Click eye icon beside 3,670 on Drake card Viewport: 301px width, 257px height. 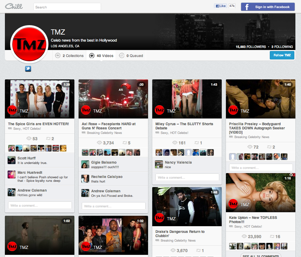(x=173, y=250)
